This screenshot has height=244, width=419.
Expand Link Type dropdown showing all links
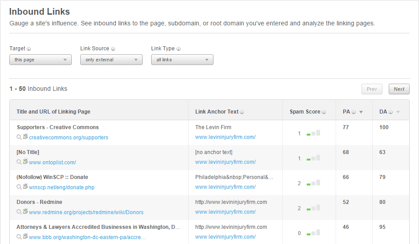pyautogui.click(x=182, y=60)
